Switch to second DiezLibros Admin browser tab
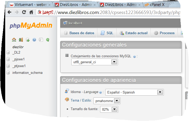The height and width of the screenshot is (121, 189). (120, 5)
